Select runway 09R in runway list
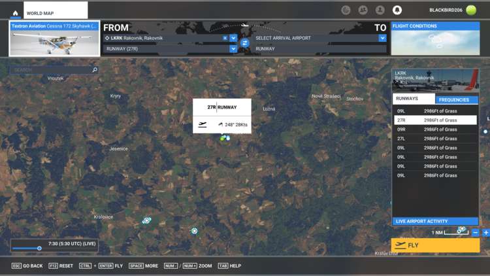Screen dimensions: 490x276 point(435,129)
